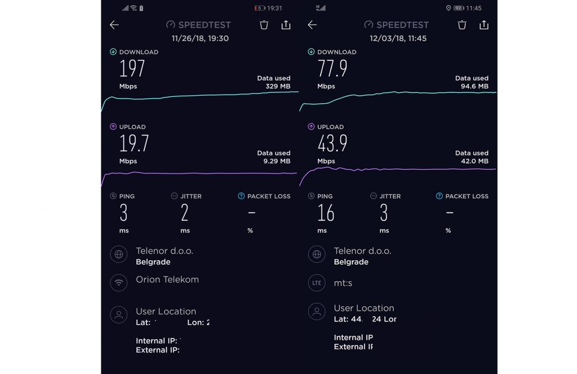
Task: Tap the left SPEEDTEST header logo
Action: (198, 25)
